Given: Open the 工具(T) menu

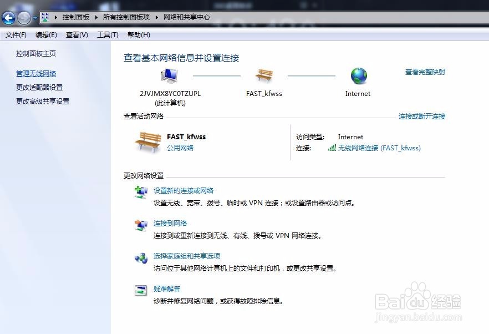Looking at the screenshot, I should coord(108,35).
